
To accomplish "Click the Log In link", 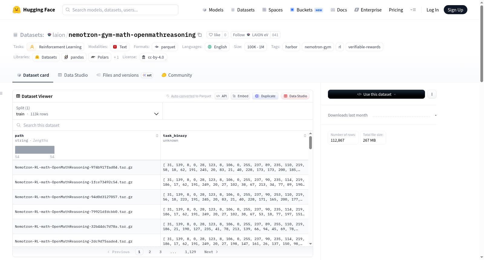I will tap(433, 10).
